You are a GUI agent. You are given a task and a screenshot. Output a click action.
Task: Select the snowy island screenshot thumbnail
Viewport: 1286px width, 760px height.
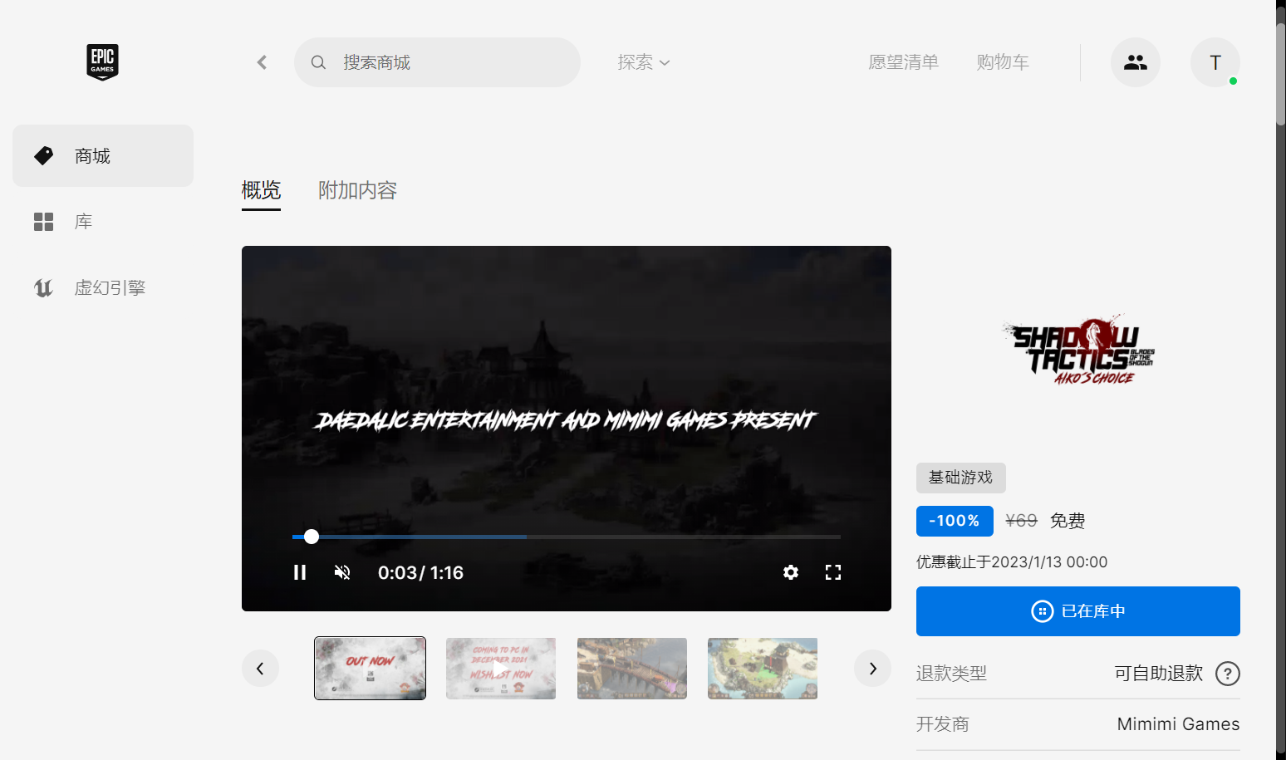(763, 669)
